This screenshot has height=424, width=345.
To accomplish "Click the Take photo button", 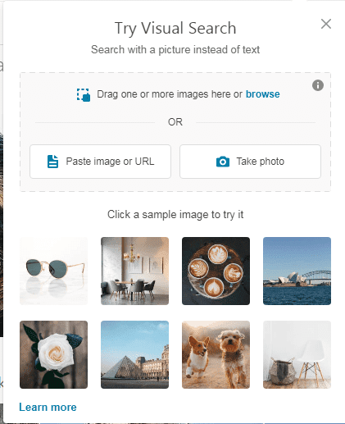I will click(x=250, y=162).
